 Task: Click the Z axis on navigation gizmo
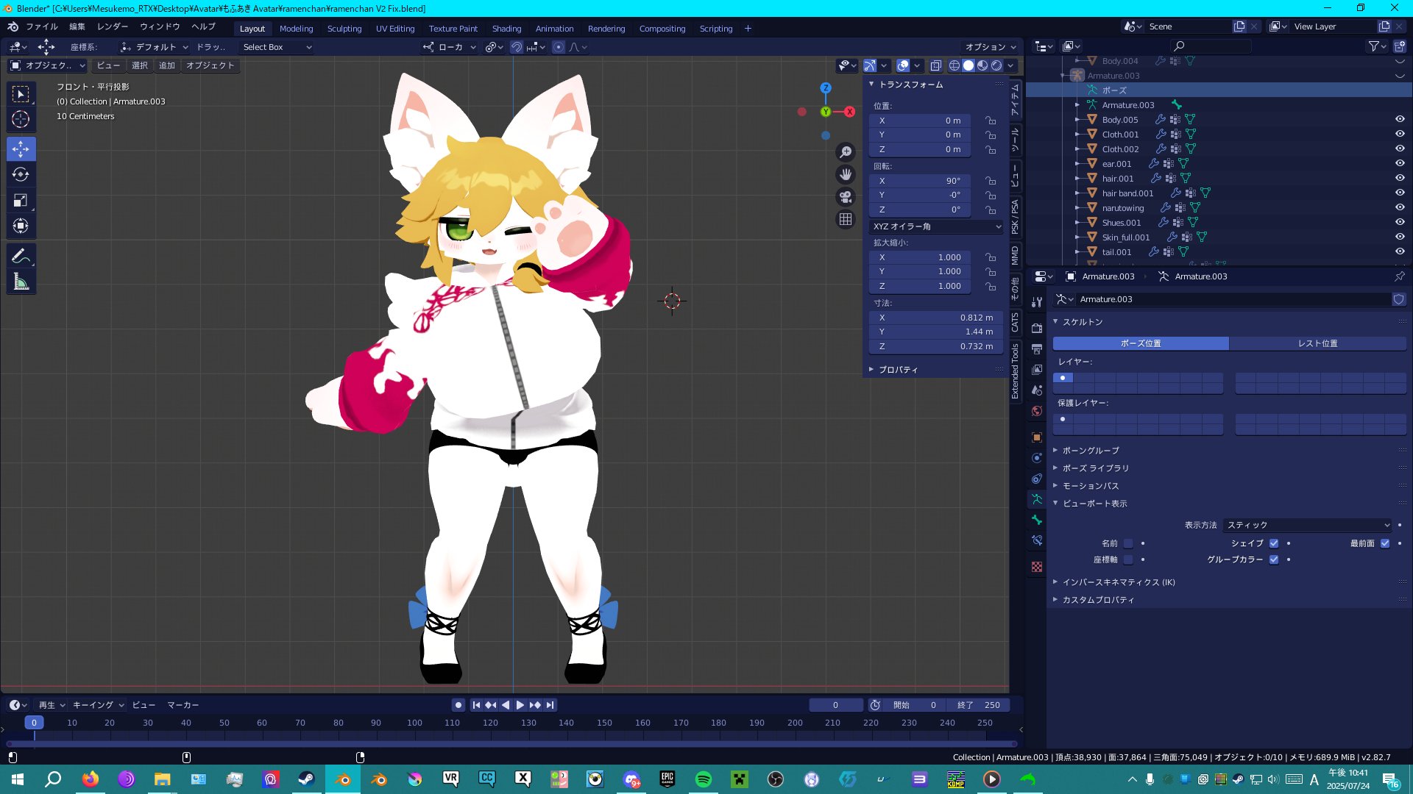click(826, 87)
